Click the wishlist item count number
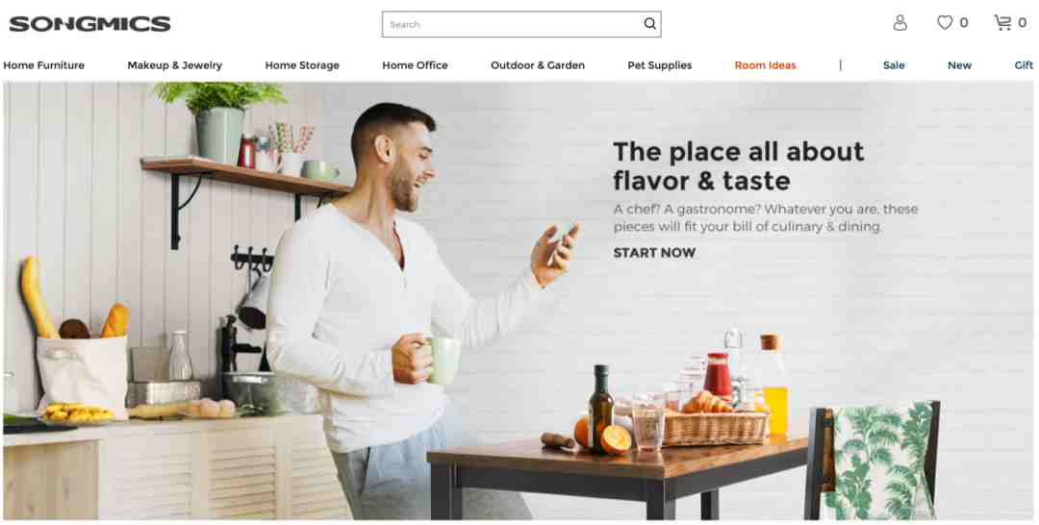 click(963, 23)
